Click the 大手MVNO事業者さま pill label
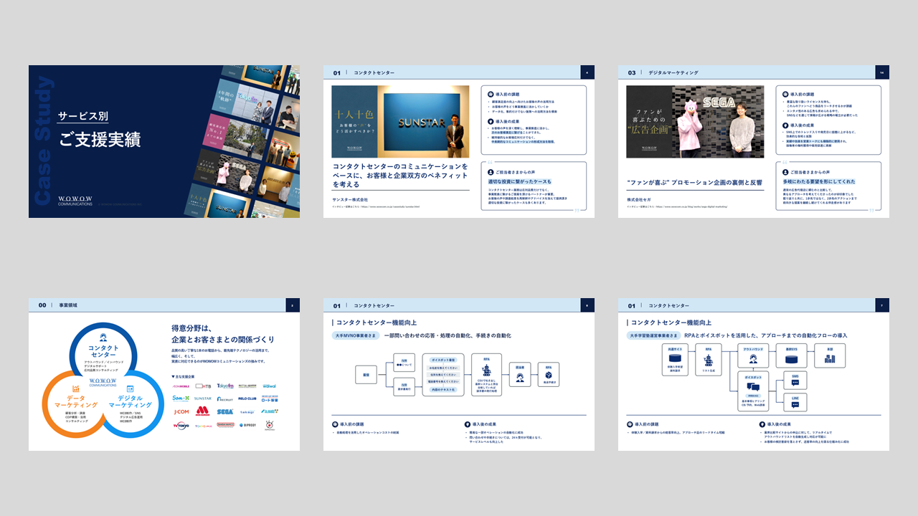Viewport: 918px width, 516px height. [356, 335]
